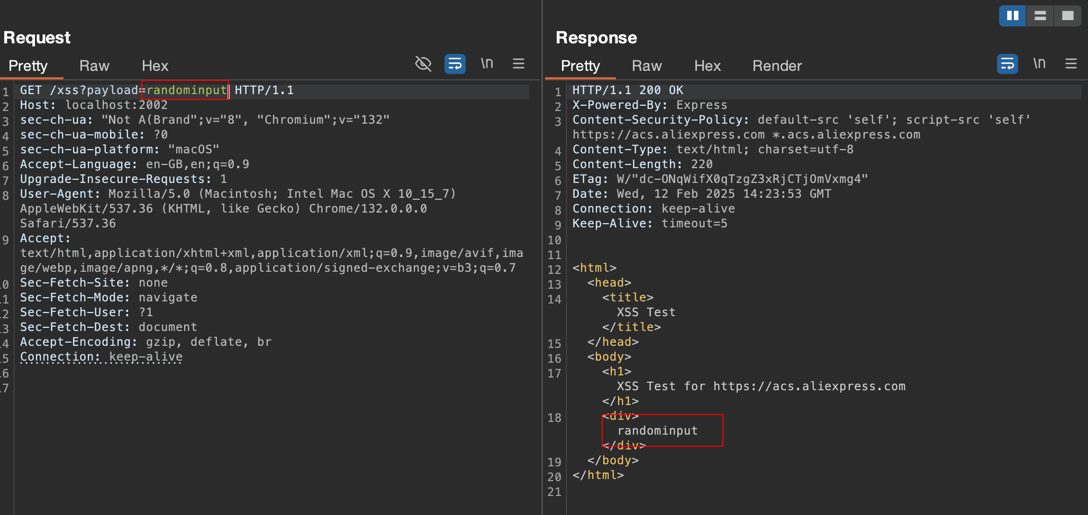Open the Response panel hamburger options menu
The width and height of the screenshot is (1088, 515).
1071,64
